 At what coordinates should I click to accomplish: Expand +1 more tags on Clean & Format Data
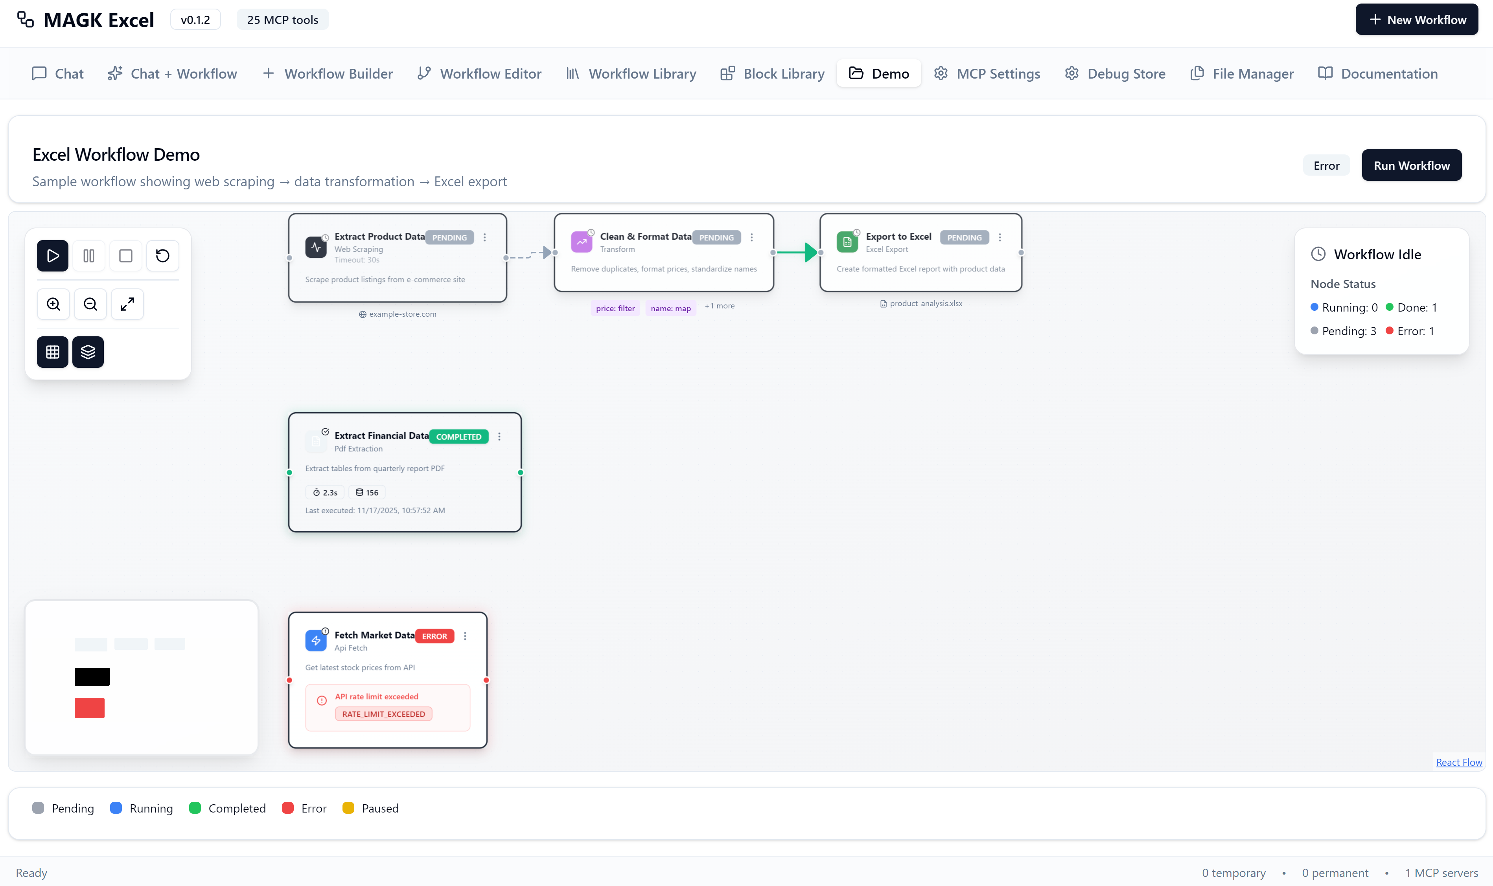(x=719, y=306)
